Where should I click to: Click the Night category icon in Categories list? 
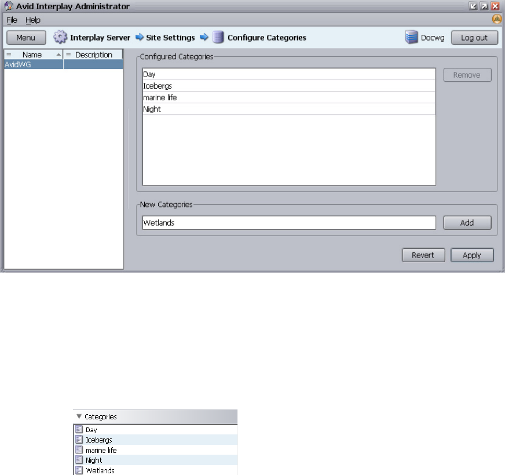point(79,460)
